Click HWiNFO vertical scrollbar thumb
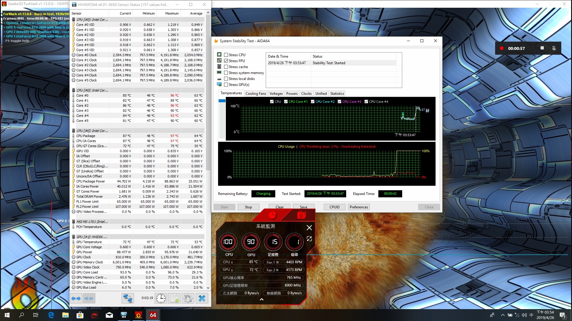 pyautogui.click(x=208, y=93)
